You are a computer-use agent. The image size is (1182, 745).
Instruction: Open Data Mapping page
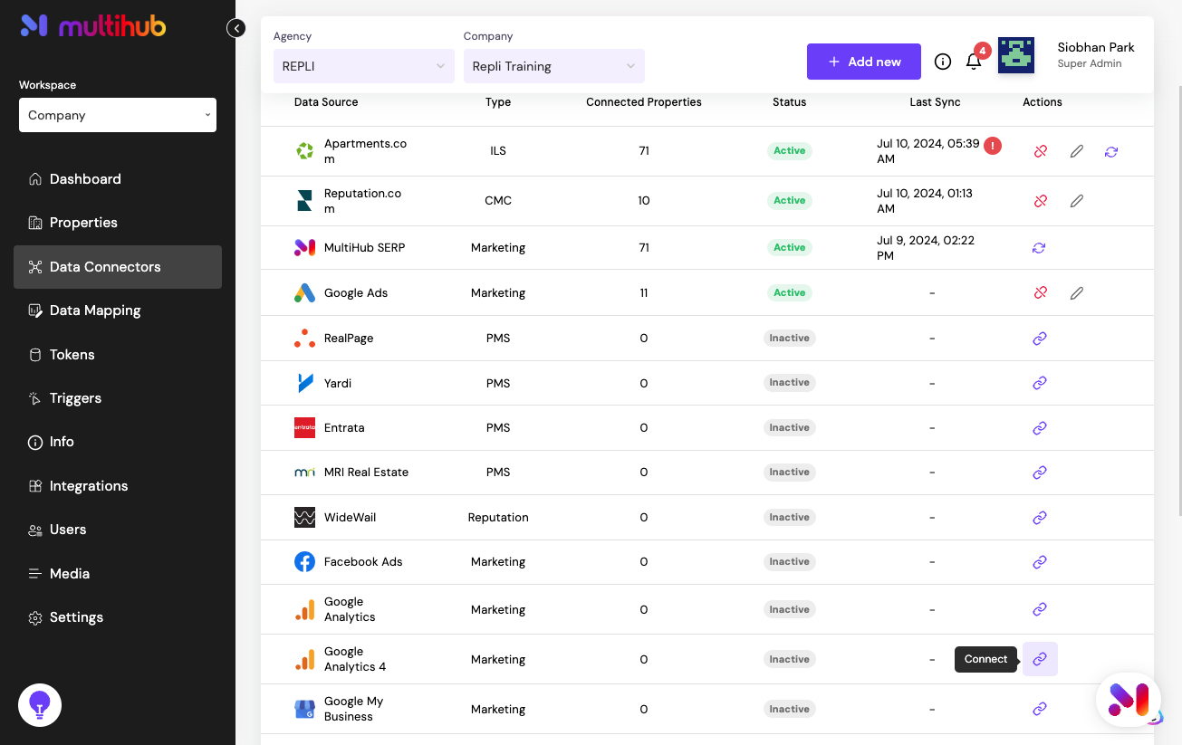tap(118, 310)
